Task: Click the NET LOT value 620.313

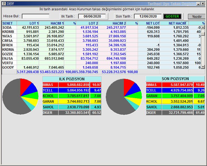Action: pos(153,32)
